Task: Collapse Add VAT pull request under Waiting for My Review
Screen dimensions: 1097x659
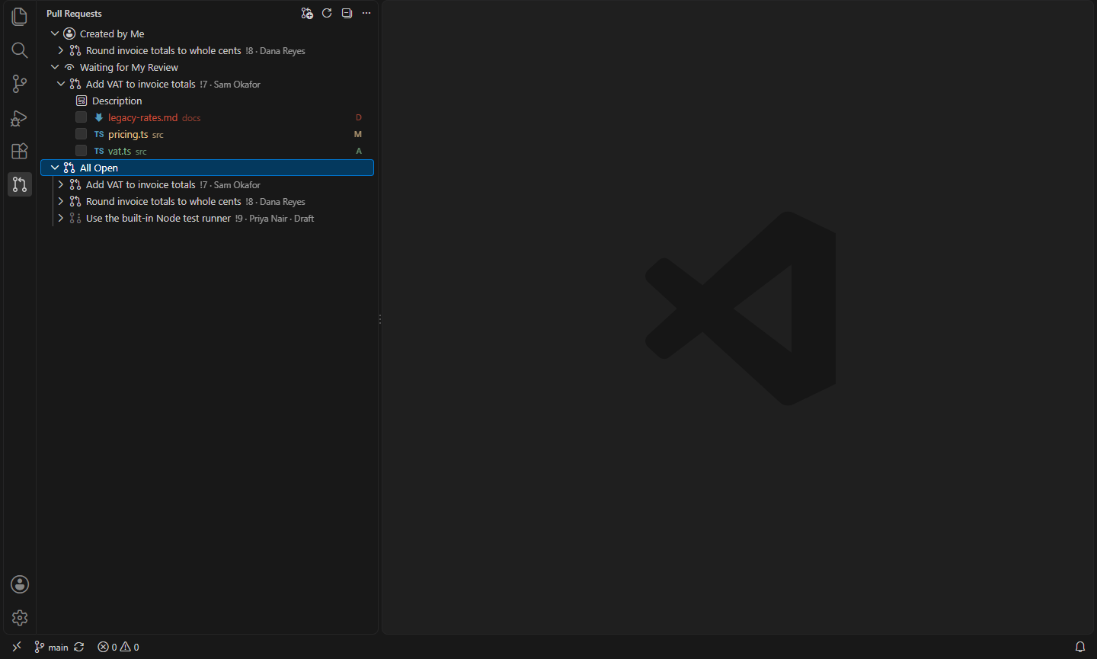Action: pyautogui.click(x=61, y=84)
